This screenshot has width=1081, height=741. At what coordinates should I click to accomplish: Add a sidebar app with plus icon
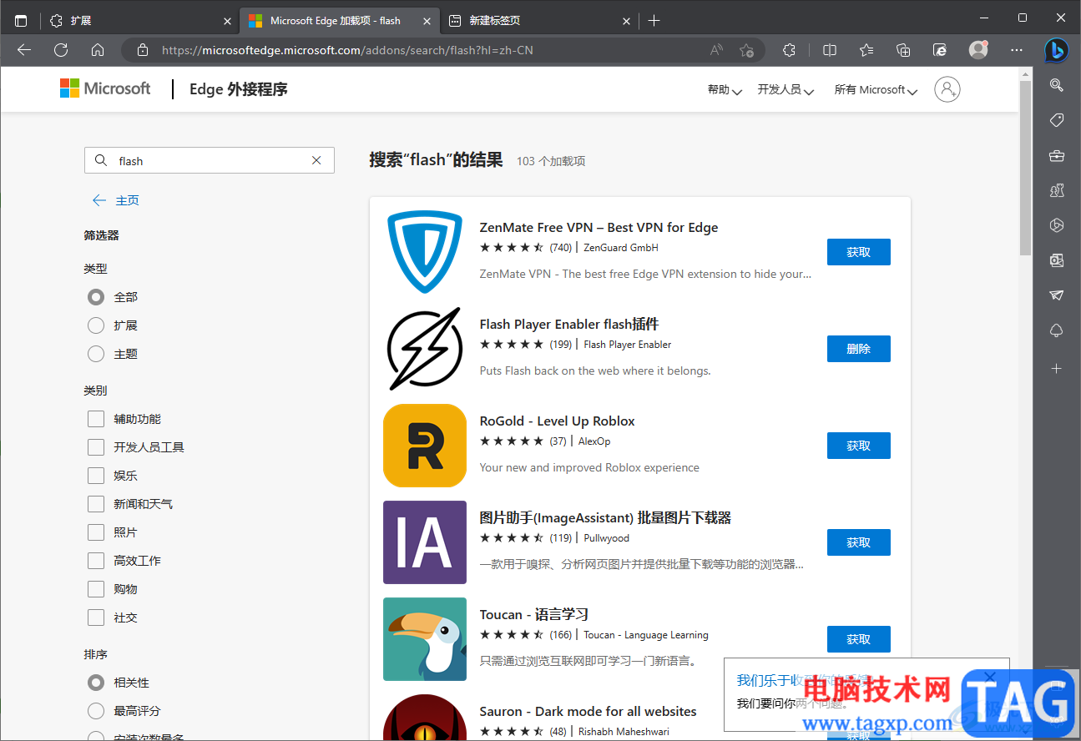(1056, 368)
